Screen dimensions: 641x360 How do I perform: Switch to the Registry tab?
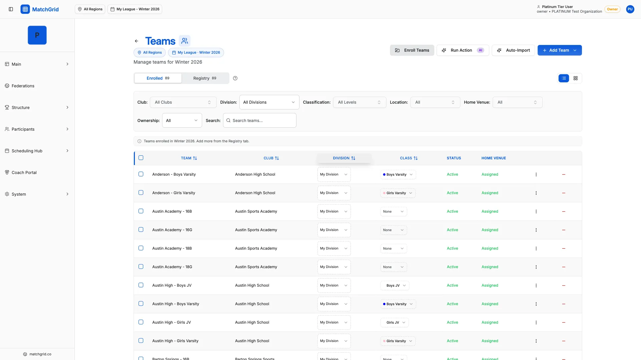(x=205, y=78)
